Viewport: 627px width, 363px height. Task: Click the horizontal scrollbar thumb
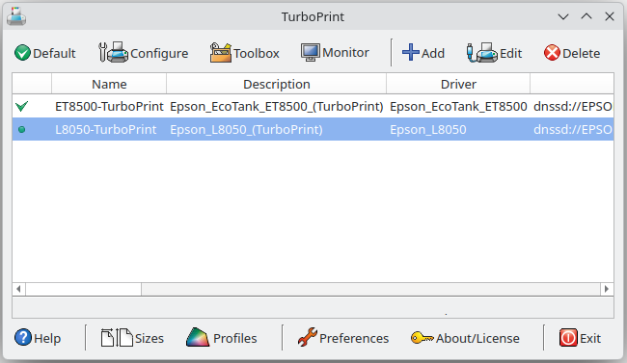[83, 289]
